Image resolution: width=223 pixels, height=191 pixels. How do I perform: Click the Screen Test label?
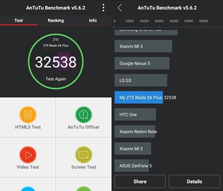(x=84, y=167)
